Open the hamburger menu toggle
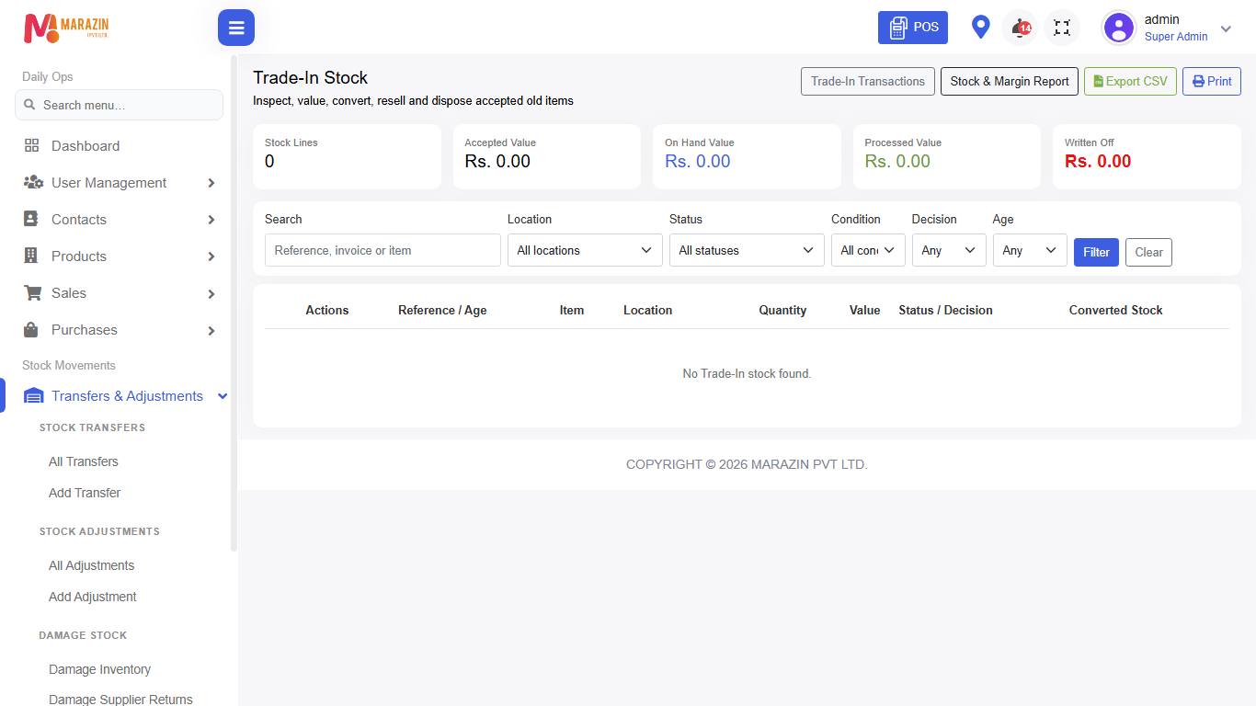1256x706 pixels. coord(236,28)
